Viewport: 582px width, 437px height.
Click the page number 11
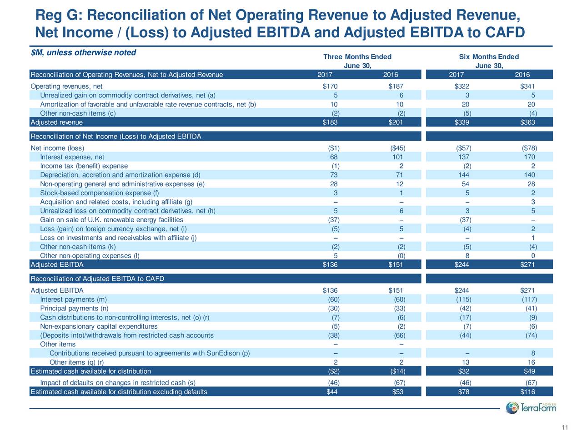point(565,427)
